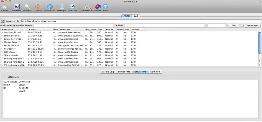Image resolution: width=262 pixels, height=122 pixels.
Task: Click the Disconnect button
Action: pos(252,26)
